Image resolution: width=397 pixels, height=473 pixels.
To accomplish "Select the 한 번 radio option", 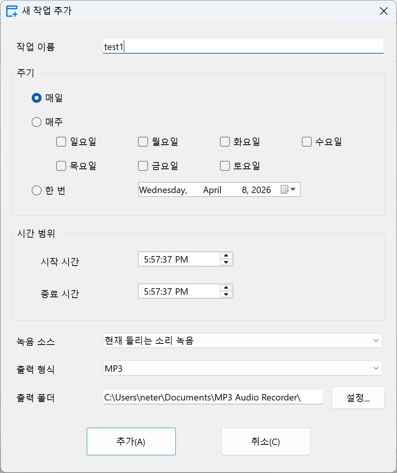I will [x=37, y=190].
